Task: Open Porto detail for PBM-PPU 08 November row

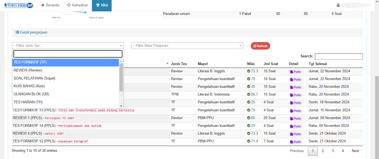Action: (x=295, y=119)
